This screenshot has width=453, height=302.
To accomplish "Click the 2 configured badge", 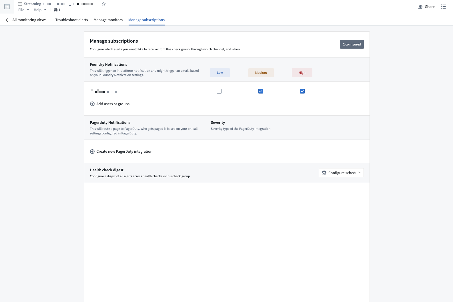I will click(352, 44).
